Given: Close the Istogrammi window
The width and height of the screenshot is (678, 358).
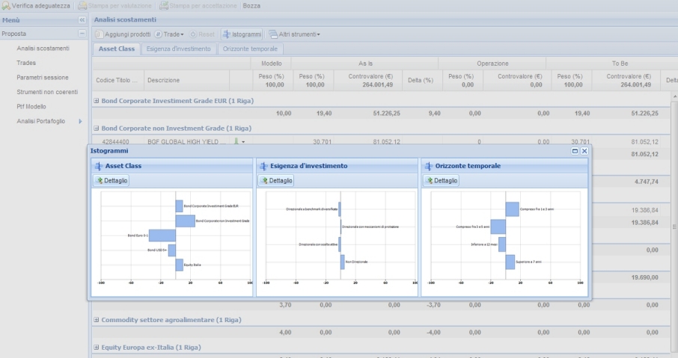Looking at the screenshot, I should point(584,151).
